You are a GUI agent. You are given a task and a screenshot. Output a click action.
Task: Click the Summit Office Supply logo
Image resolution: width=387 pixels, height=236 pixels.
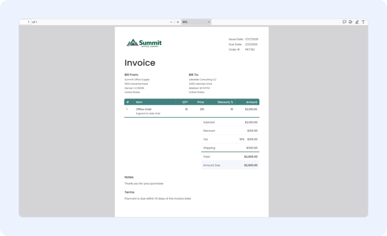144,43
